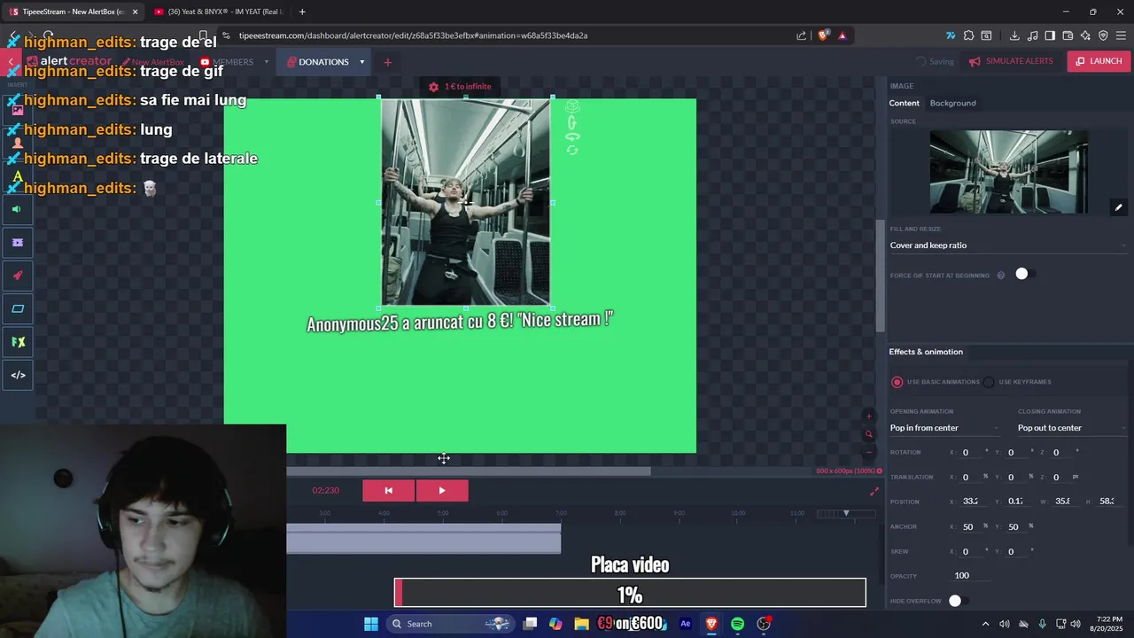The image size is (1134, 638).
Task: Zoom in on the canvas with plus icon
Action: (869, 416)
